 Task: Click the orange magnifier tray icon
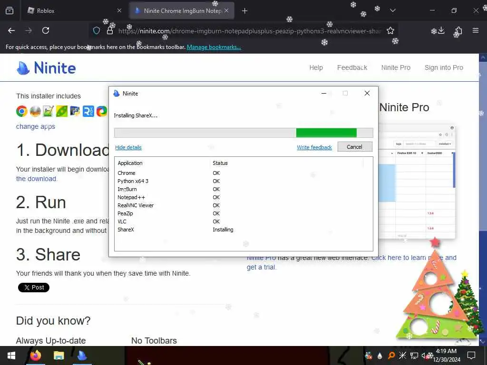(391, 355)
